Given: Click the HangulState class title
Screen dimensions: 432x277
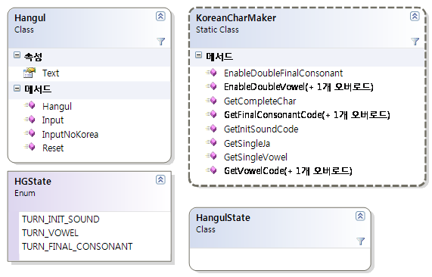Looking at the screenshot, I should (x=223, y=218).
